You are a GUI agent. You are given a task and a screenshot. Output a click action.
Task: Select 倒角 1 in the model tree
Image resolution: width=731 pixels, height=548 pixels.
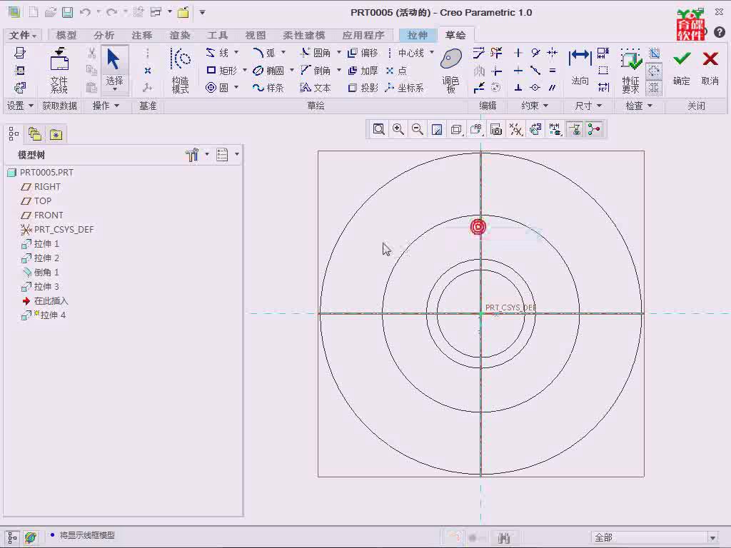click(x=41, y=273)
